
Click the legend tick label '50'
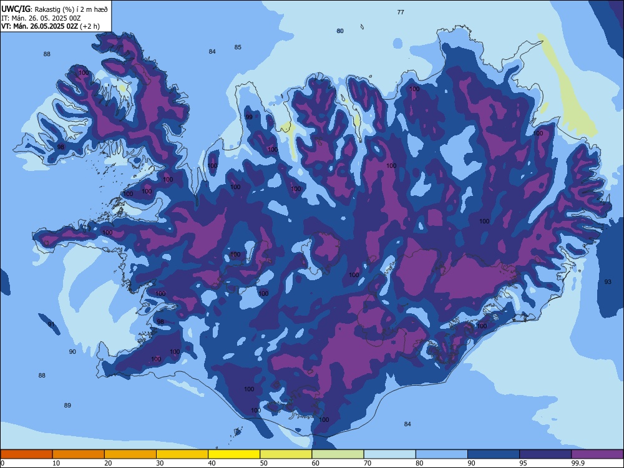264,463
